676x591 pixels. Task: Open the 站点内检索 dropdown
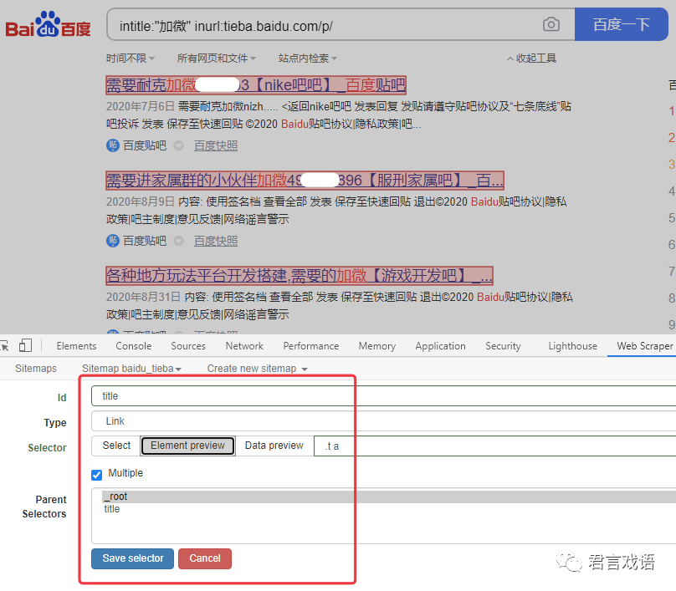[307, 59]
